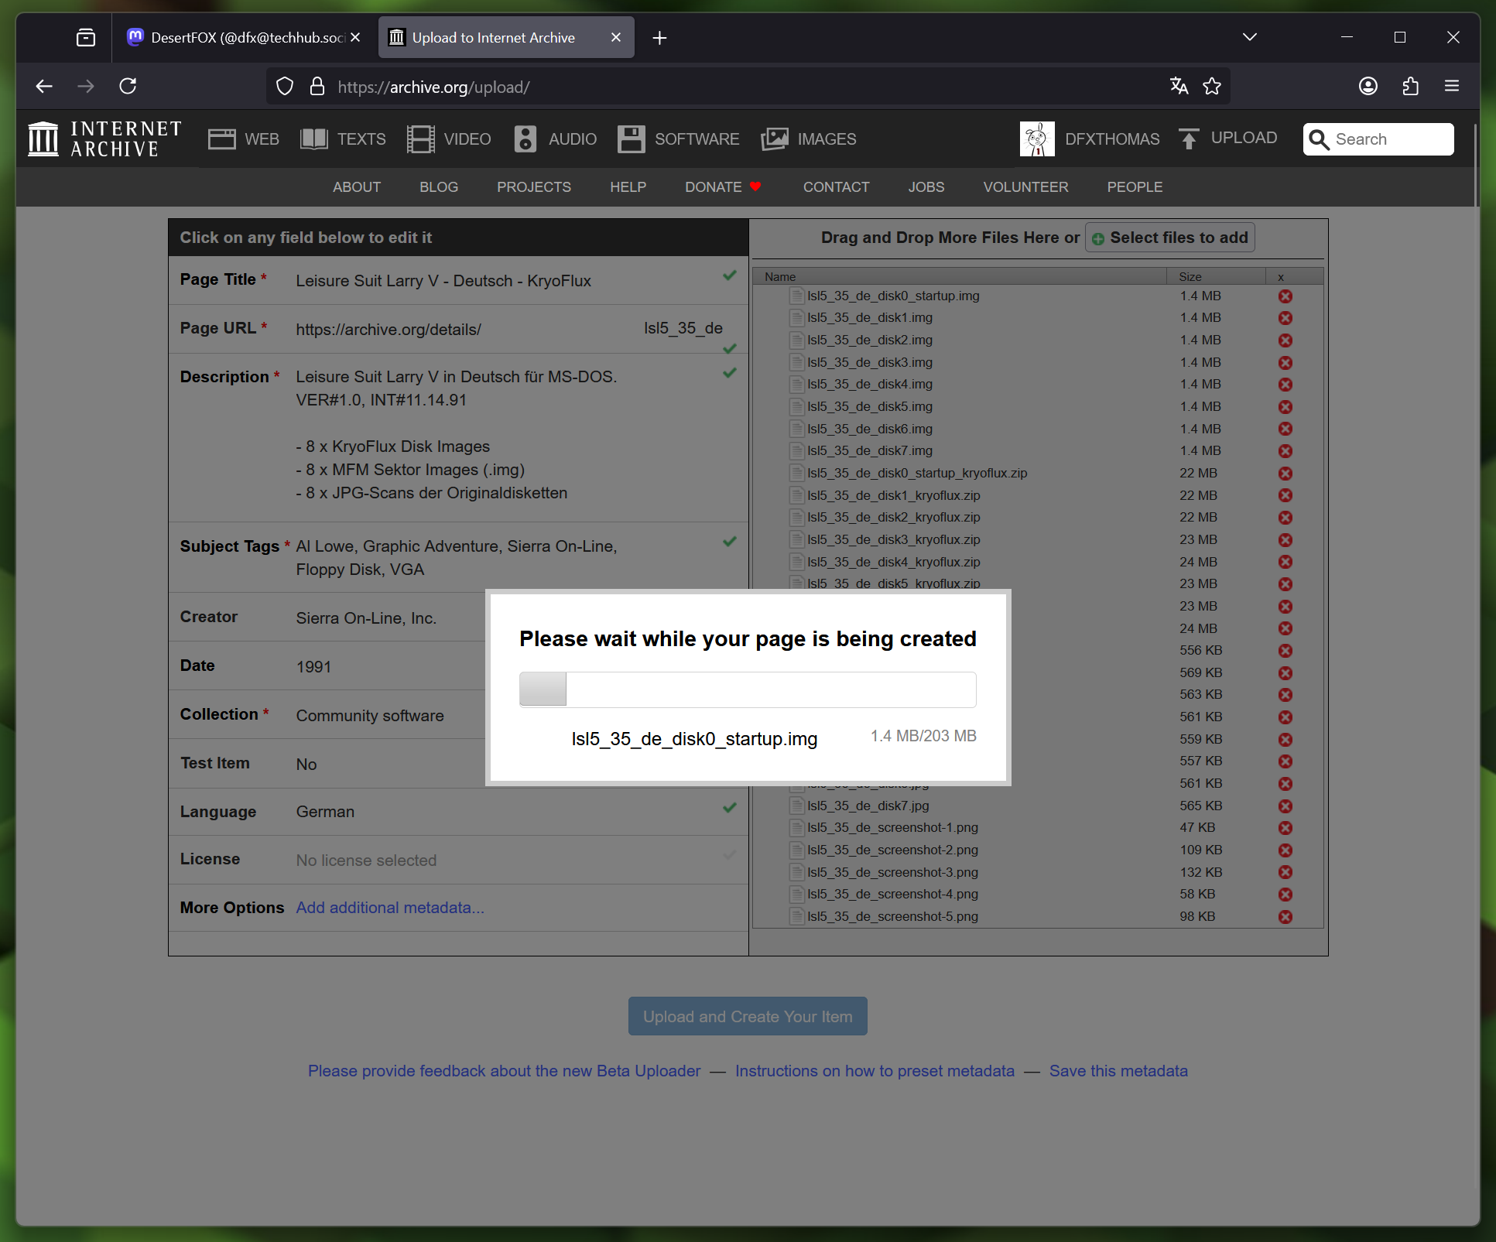The image size is (1496, 1242).
Task: Click the Upload arrow icon in header
Action: click(1189, 139)
